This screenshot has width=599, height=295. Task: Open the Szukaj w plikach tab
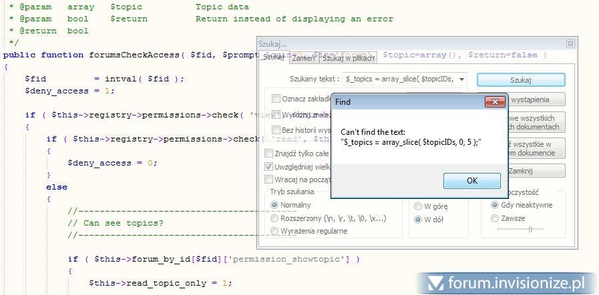pyautogui.click(x=348, y=58)
